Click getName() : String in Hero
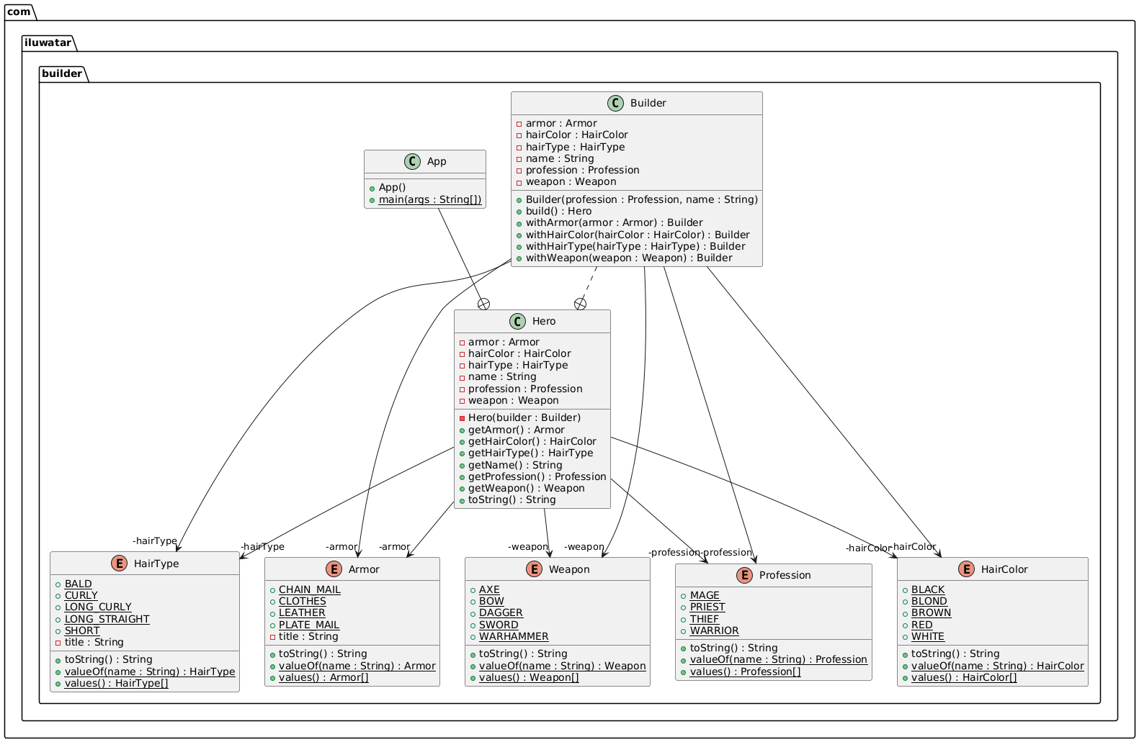Viewport: 1139px width, 742px height. click(x=515, y=465)
